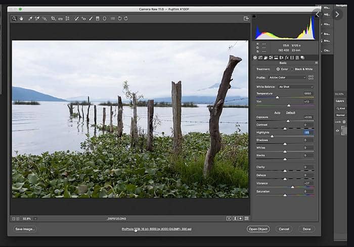Select the Black & White treatment option

click(292, 69)
